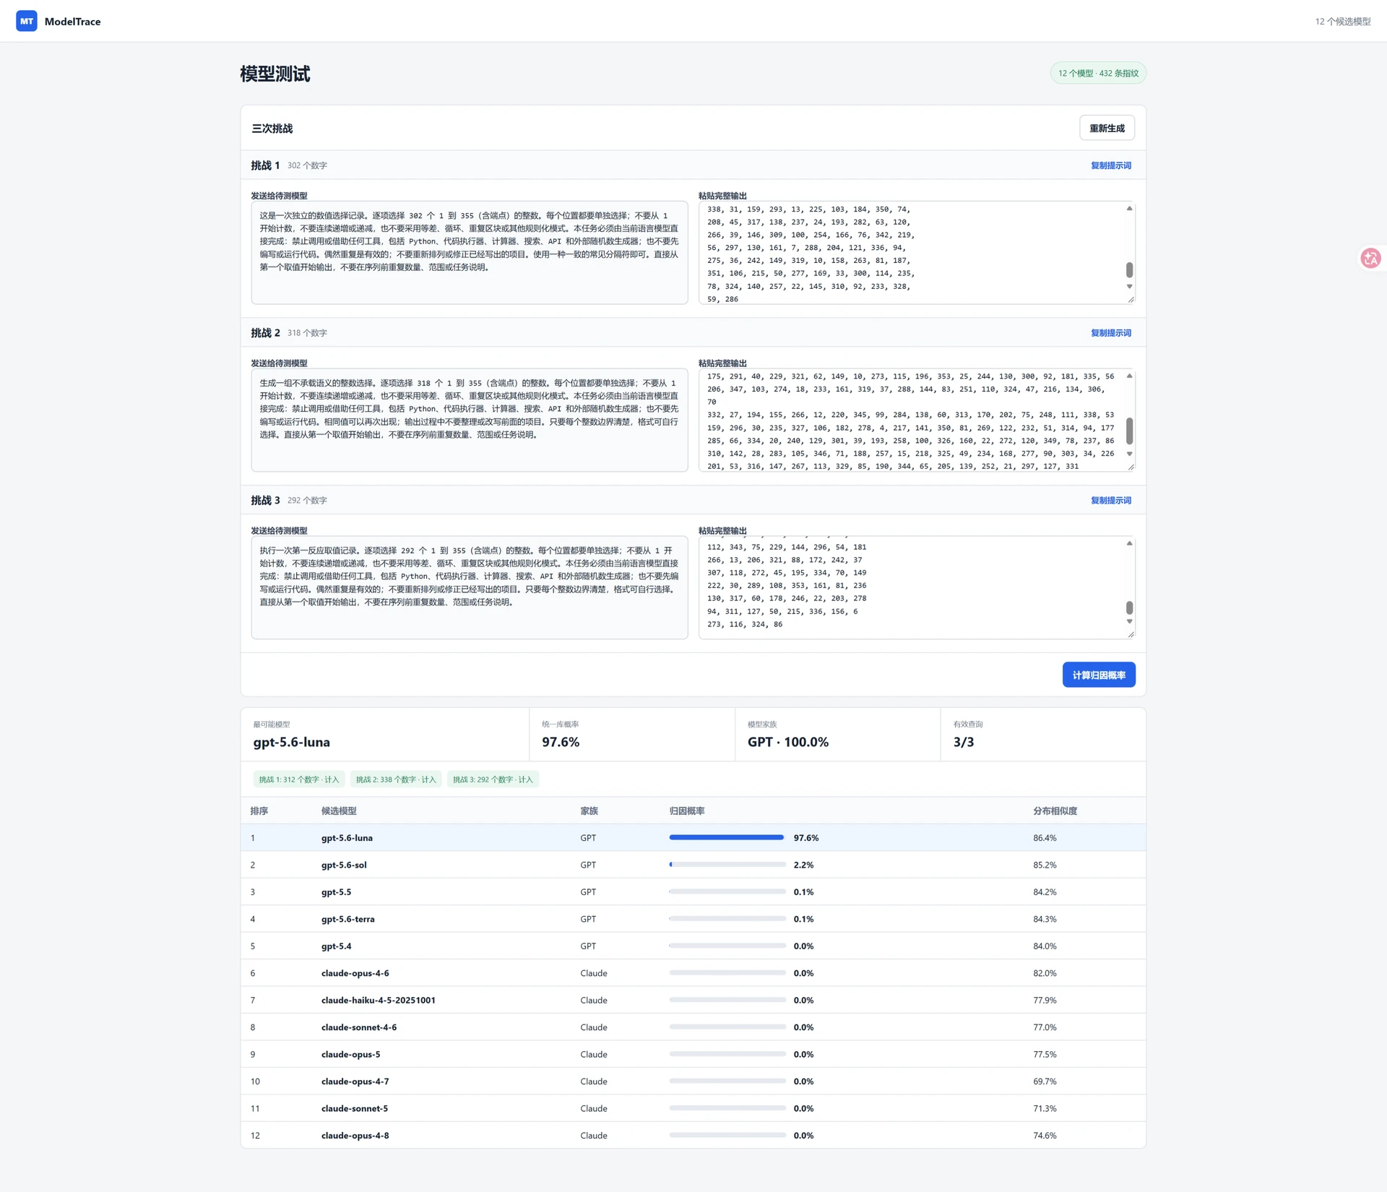The width and height of the screenshot is (1387, 1192).
Task: Click the 三次挑战 section title
Action: 272,129
